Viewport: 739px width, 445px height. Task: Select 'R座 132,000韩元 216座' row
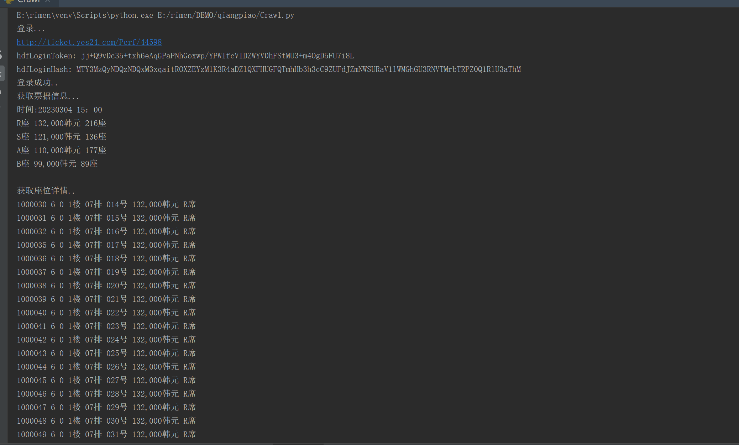62,124
